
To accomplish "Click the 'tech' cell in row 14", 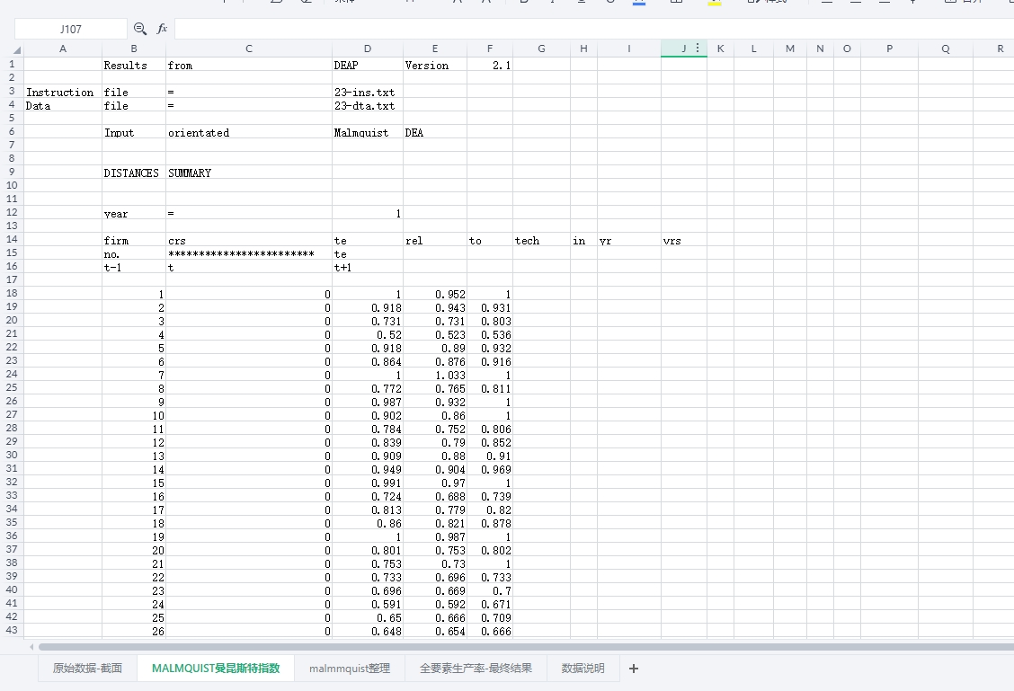I will click(x=541, y=241).
